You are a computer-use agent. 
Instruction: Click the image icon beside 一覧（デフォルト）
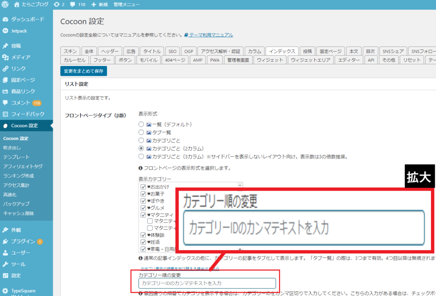click(x=149, y=125)
